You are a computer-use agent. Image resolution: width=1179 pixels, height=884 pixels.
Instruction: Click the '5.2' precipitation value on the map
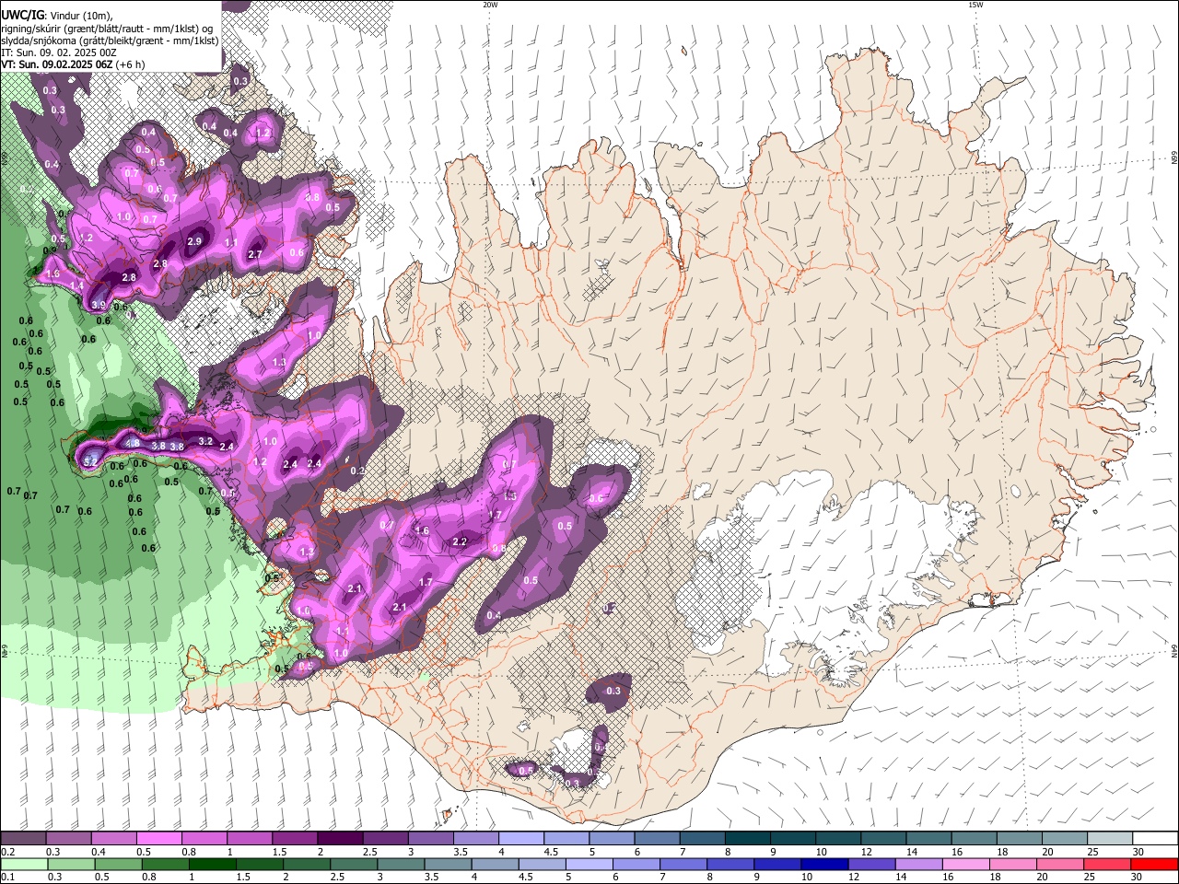[90, 461]
